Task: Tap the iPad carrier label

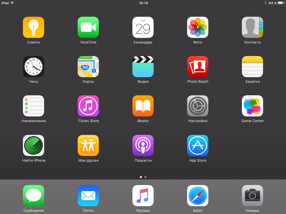Action: click(5, 3)
